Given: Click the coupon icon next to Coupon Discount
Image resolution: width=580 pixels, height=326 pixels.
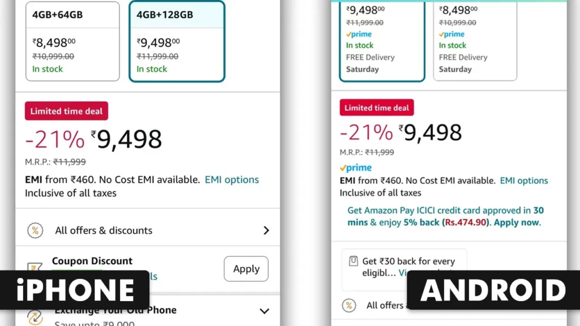Looking at the screenshot, I should click(34, 266).
